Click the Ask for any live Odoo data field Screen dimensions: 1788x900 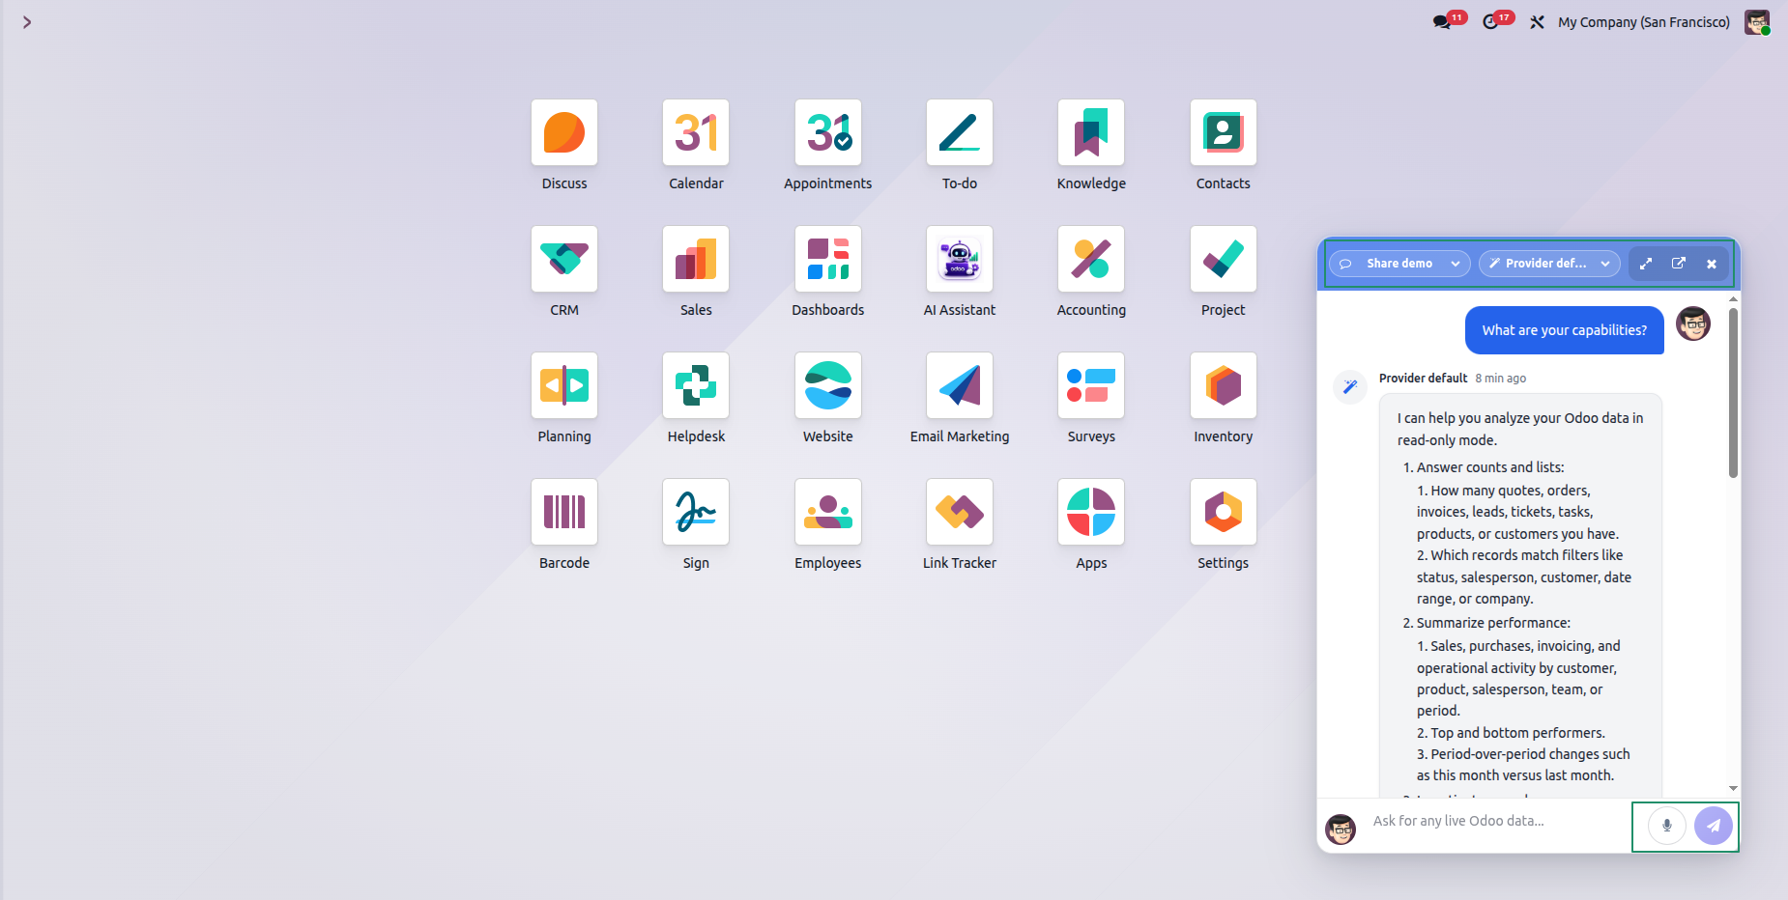click(x=1498, y=821)
